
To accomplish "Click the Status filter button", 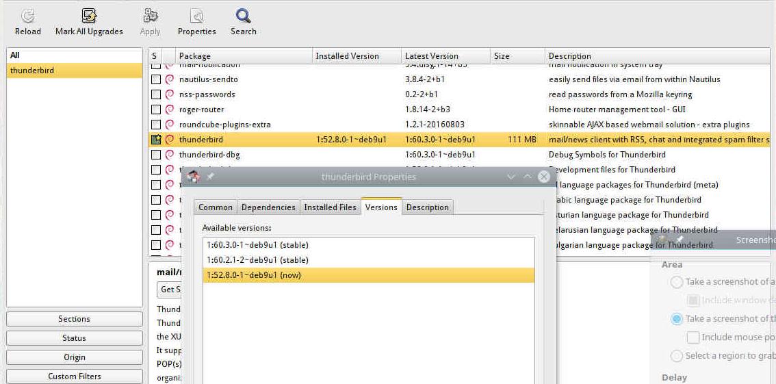I will [74, 338].
